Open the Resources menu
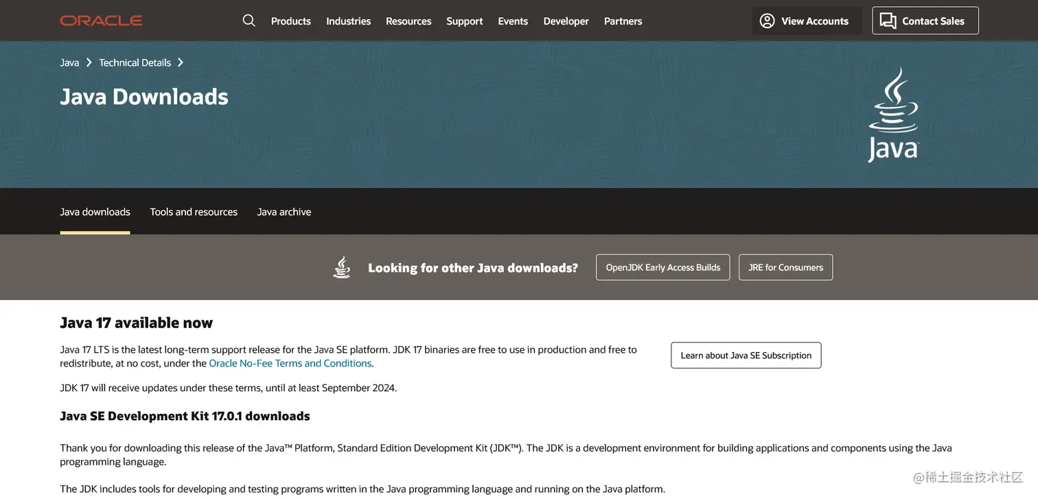Image resolution: width=1038 pixels, height=499 pixels. 408,21
